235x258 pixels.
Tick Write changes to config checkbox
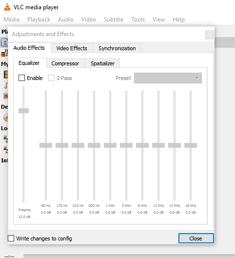click(x=11, y=238)
